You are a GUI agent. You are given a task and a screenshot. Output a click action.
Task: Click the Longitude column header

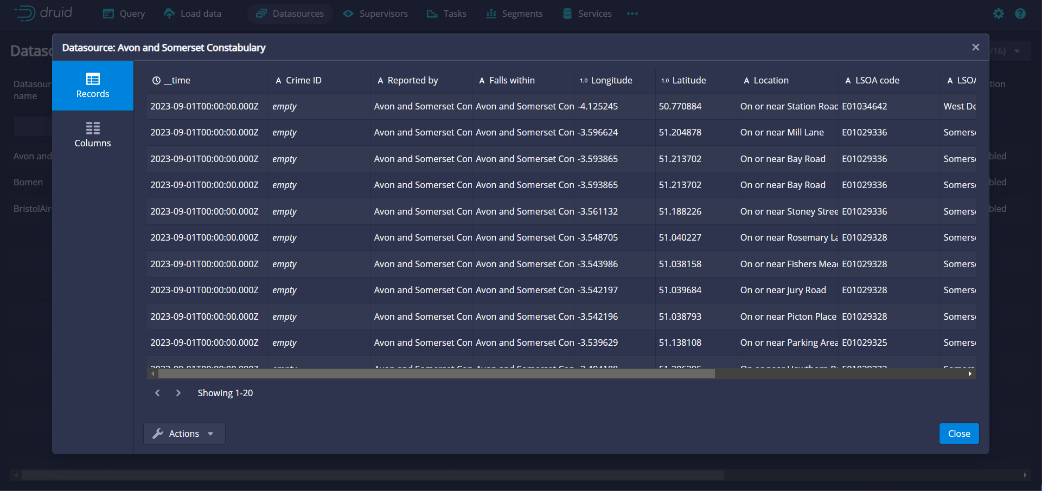click(x=615, y=80)
